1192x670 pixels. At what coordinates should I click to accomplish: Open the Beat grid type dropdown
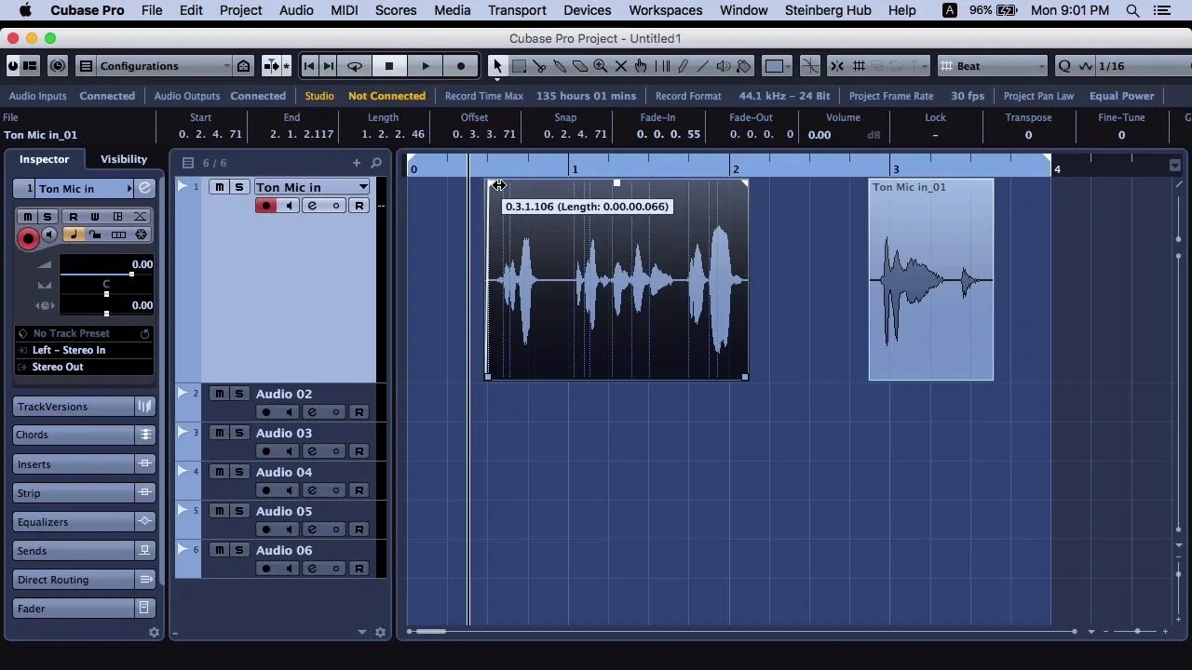click(993, 66)
